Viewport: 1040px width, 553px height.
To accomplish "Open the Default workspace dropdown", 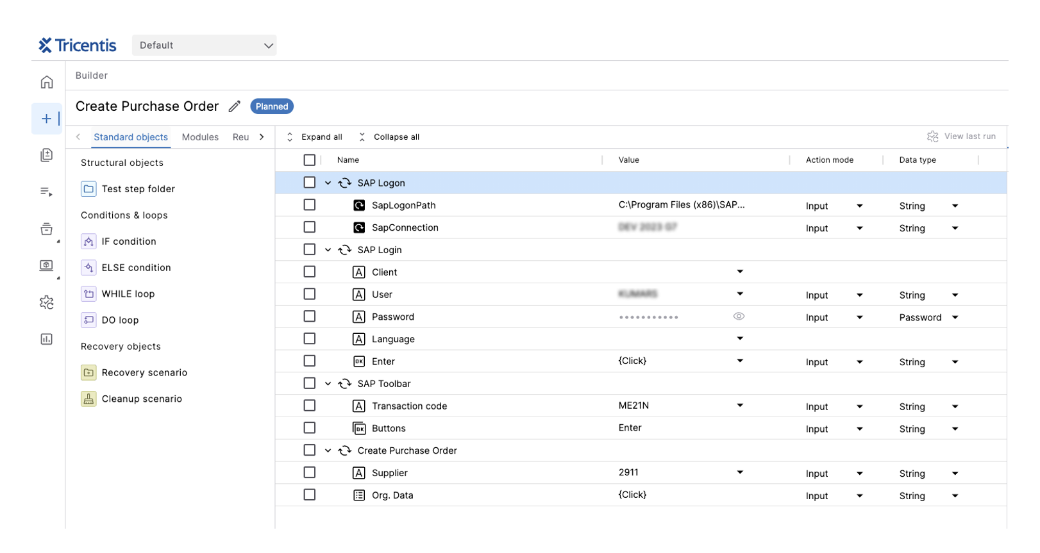I will point(205,45).
